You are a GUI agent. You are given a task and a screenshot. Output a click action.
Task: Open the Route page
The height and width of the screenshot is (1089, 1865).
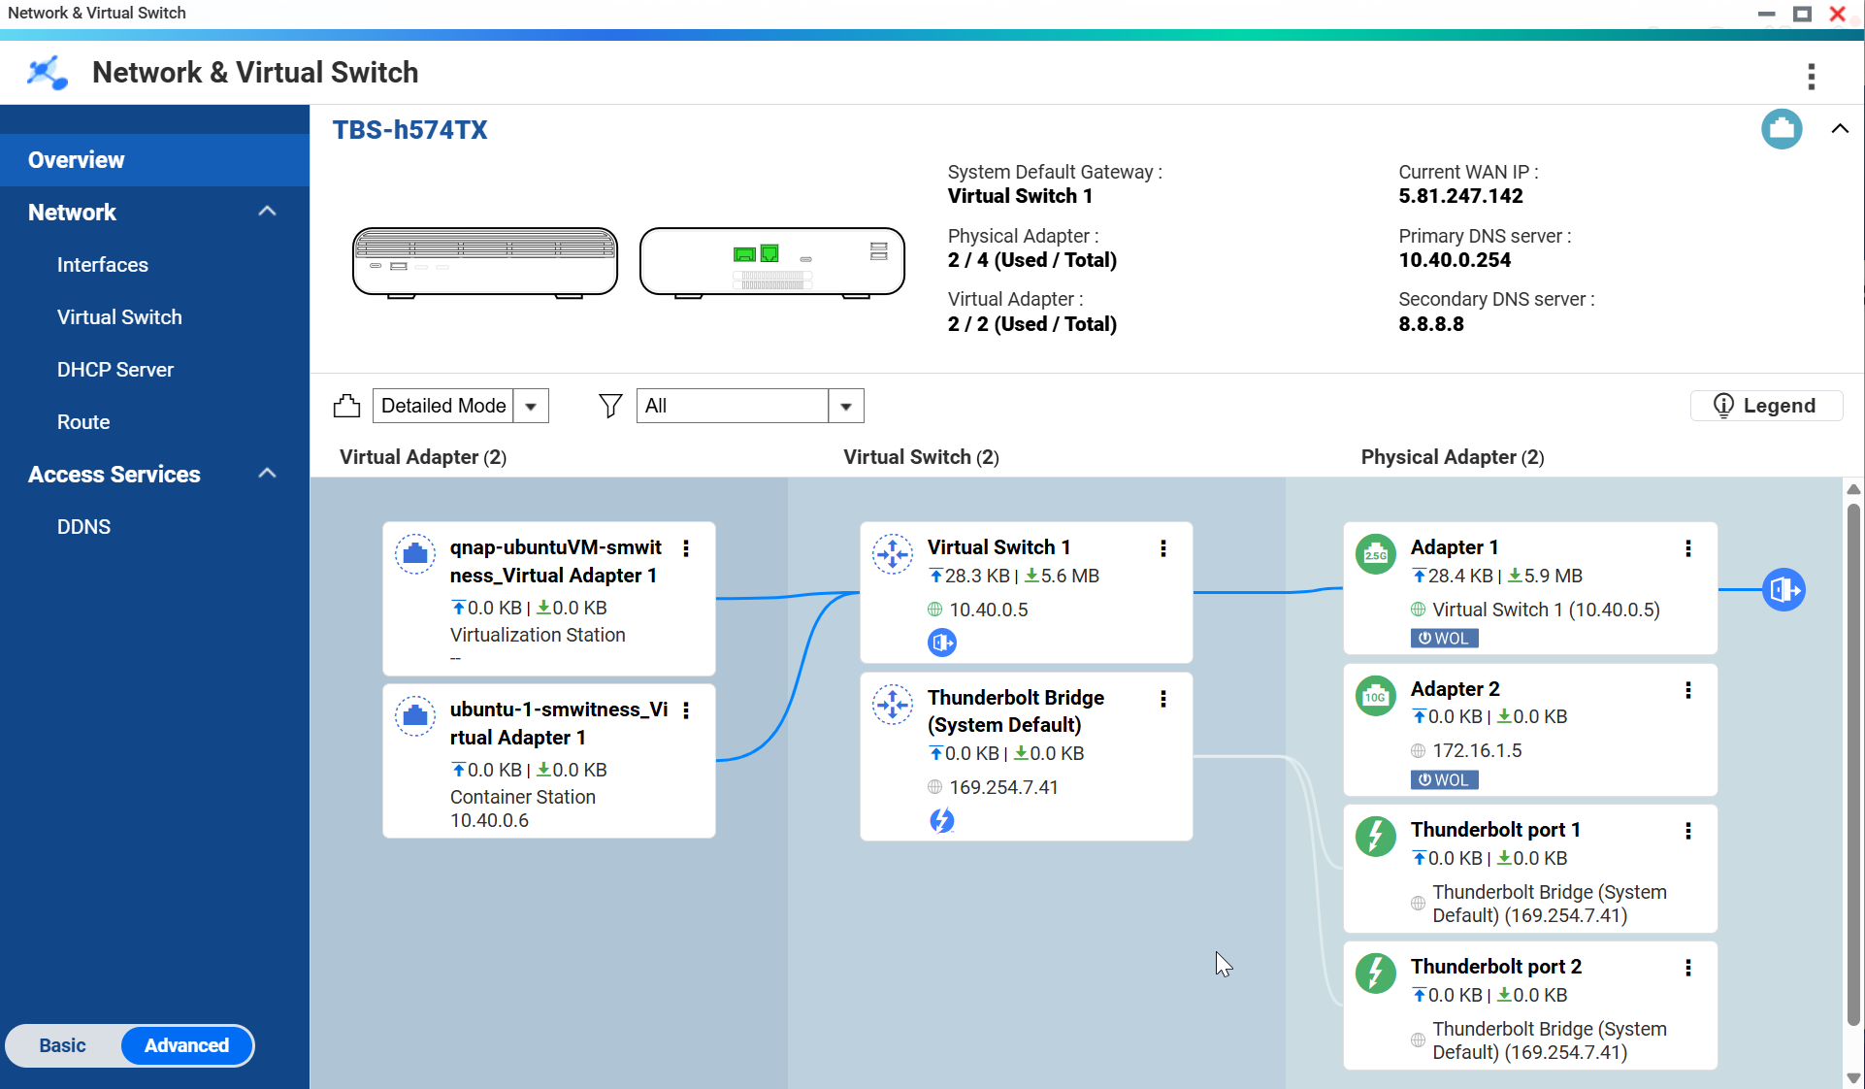pos(83,422)
